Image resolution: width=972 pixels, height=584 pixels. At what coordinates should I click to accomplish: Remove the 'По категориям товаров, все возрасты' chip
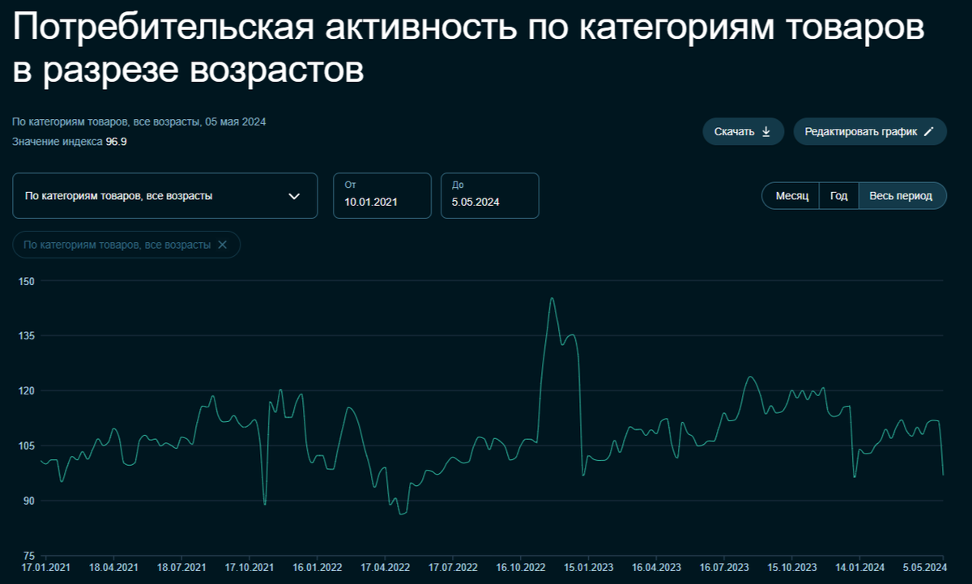223,245
